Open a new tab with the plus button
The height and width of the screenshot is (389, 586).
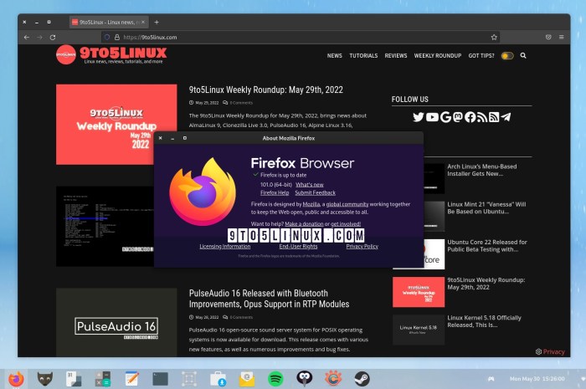(157, 23)
